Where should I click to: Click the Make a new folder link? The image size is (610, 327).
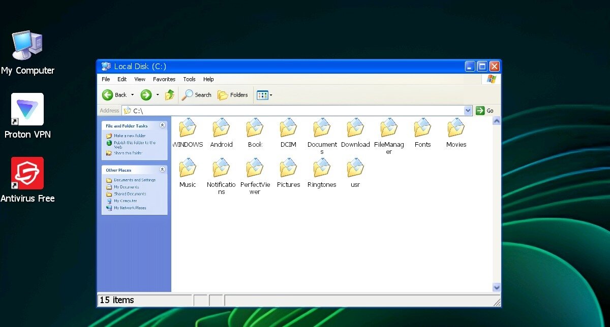pyautogui.click(x=130, y=136)
